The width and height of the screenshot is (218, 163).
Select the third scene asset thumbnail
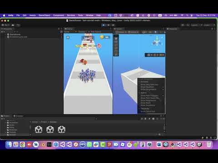(x=62, y=129)
